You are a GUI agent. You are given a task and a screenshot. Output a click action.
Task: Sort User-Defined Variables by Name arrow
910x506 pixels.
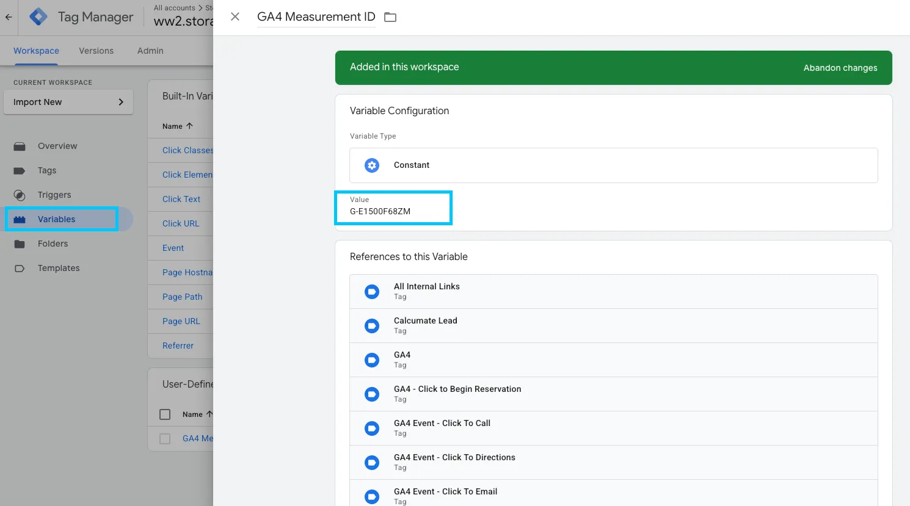(209, 414)
